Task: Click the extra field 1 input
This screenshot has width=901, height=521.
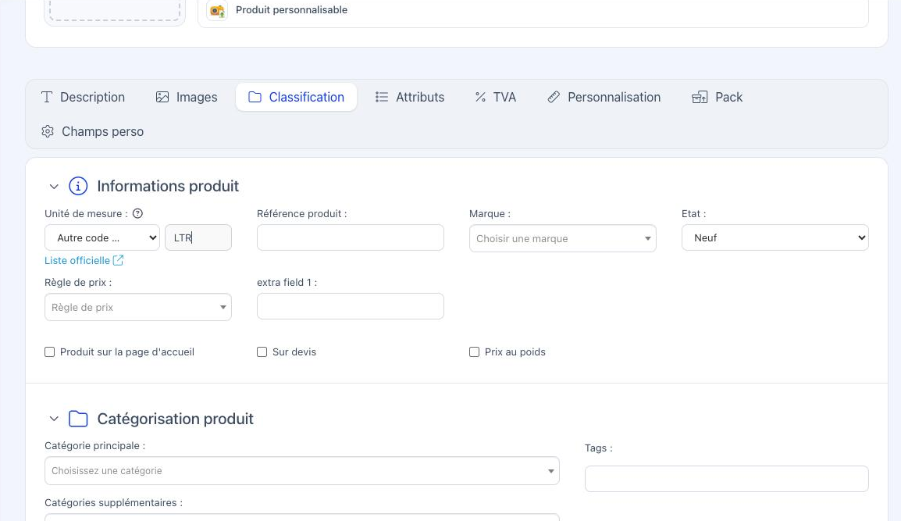Action: coord(351,306)
